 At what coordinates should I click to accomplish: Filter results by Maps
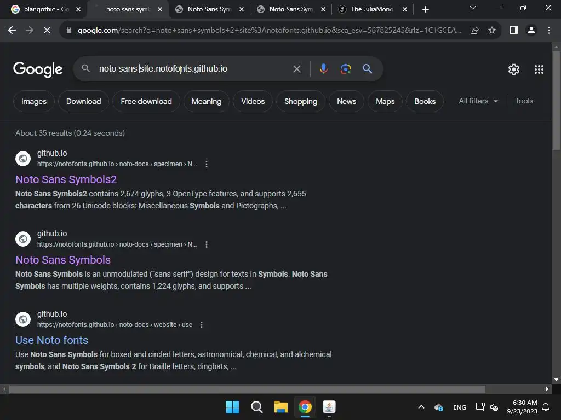385,101
